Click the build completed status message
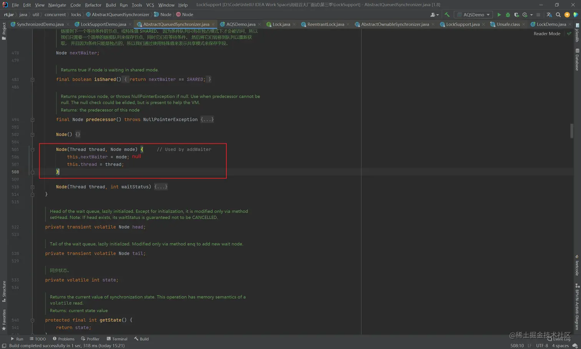Screen dimensions: 581x349 (67, 346)
